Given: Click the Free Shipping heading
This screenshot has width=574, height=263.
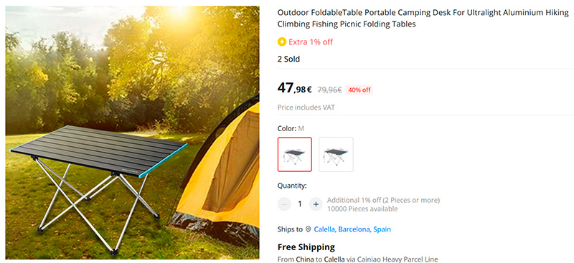Looking at the screenshot, I should point(306,247).
